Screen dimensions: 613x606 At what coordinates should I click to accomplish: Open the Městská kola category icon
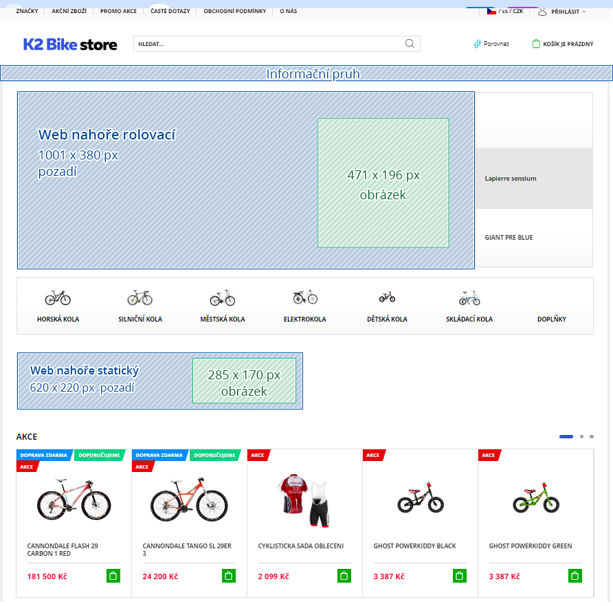coord(222,298)
